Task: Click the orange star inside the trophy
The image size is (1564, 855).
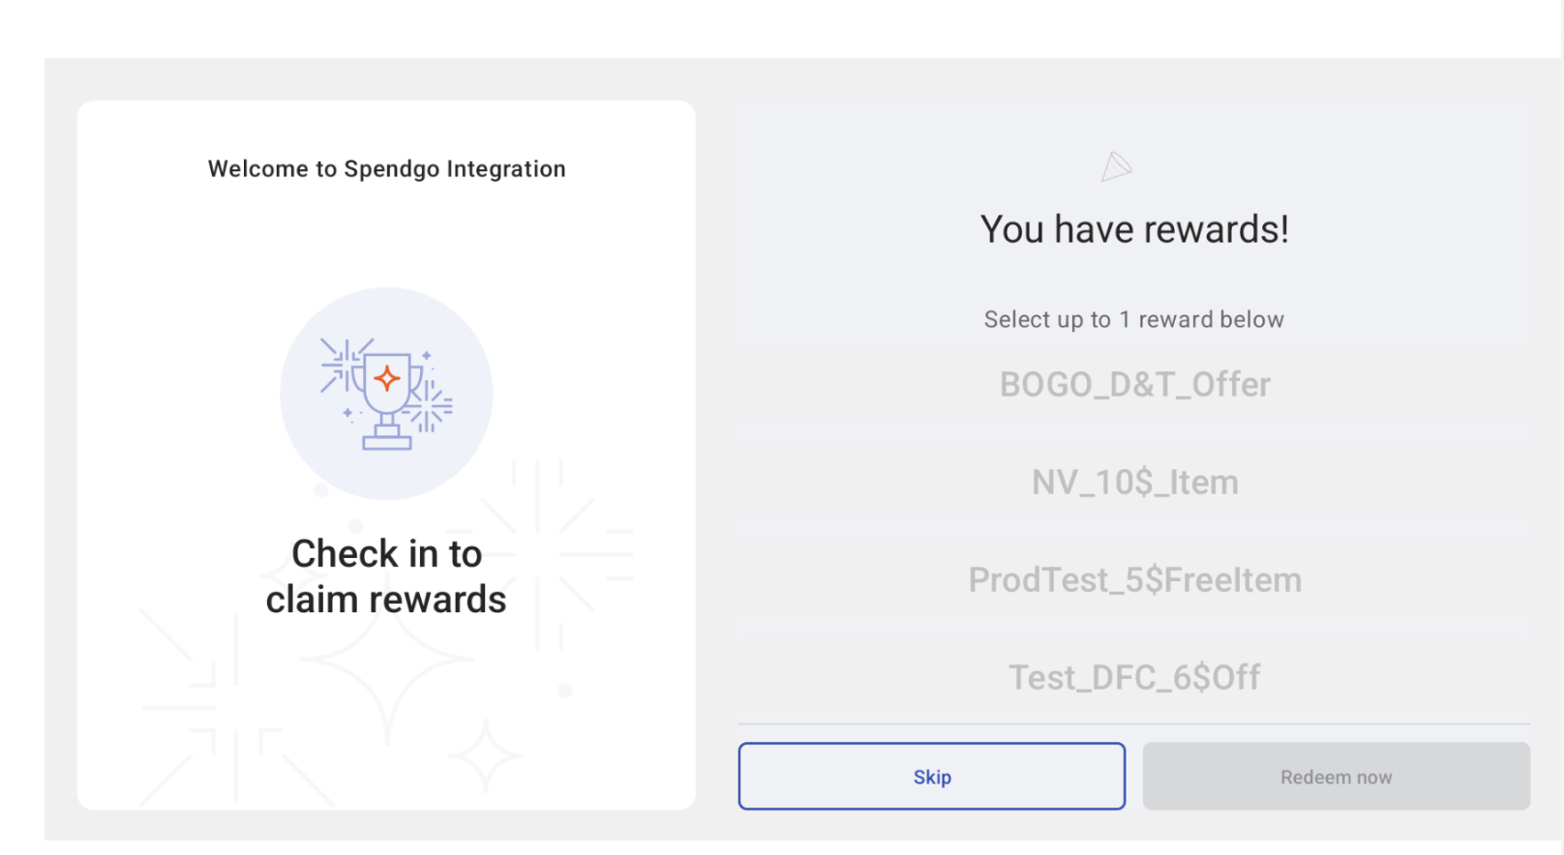Action: [x=387, y=378]
